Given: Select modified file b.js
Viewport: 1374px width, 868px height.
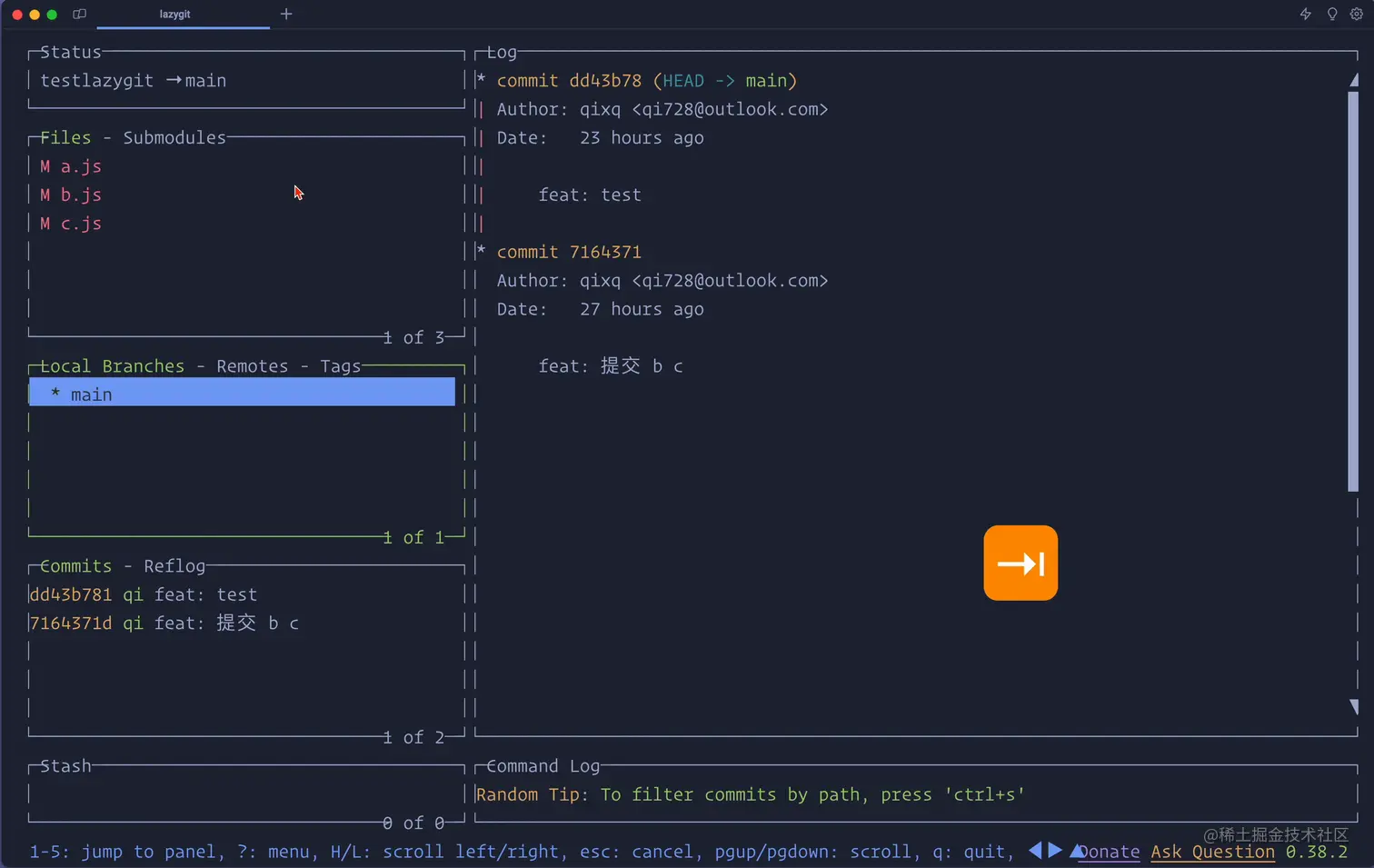Looking at the screenshot, I should point(71,195).
